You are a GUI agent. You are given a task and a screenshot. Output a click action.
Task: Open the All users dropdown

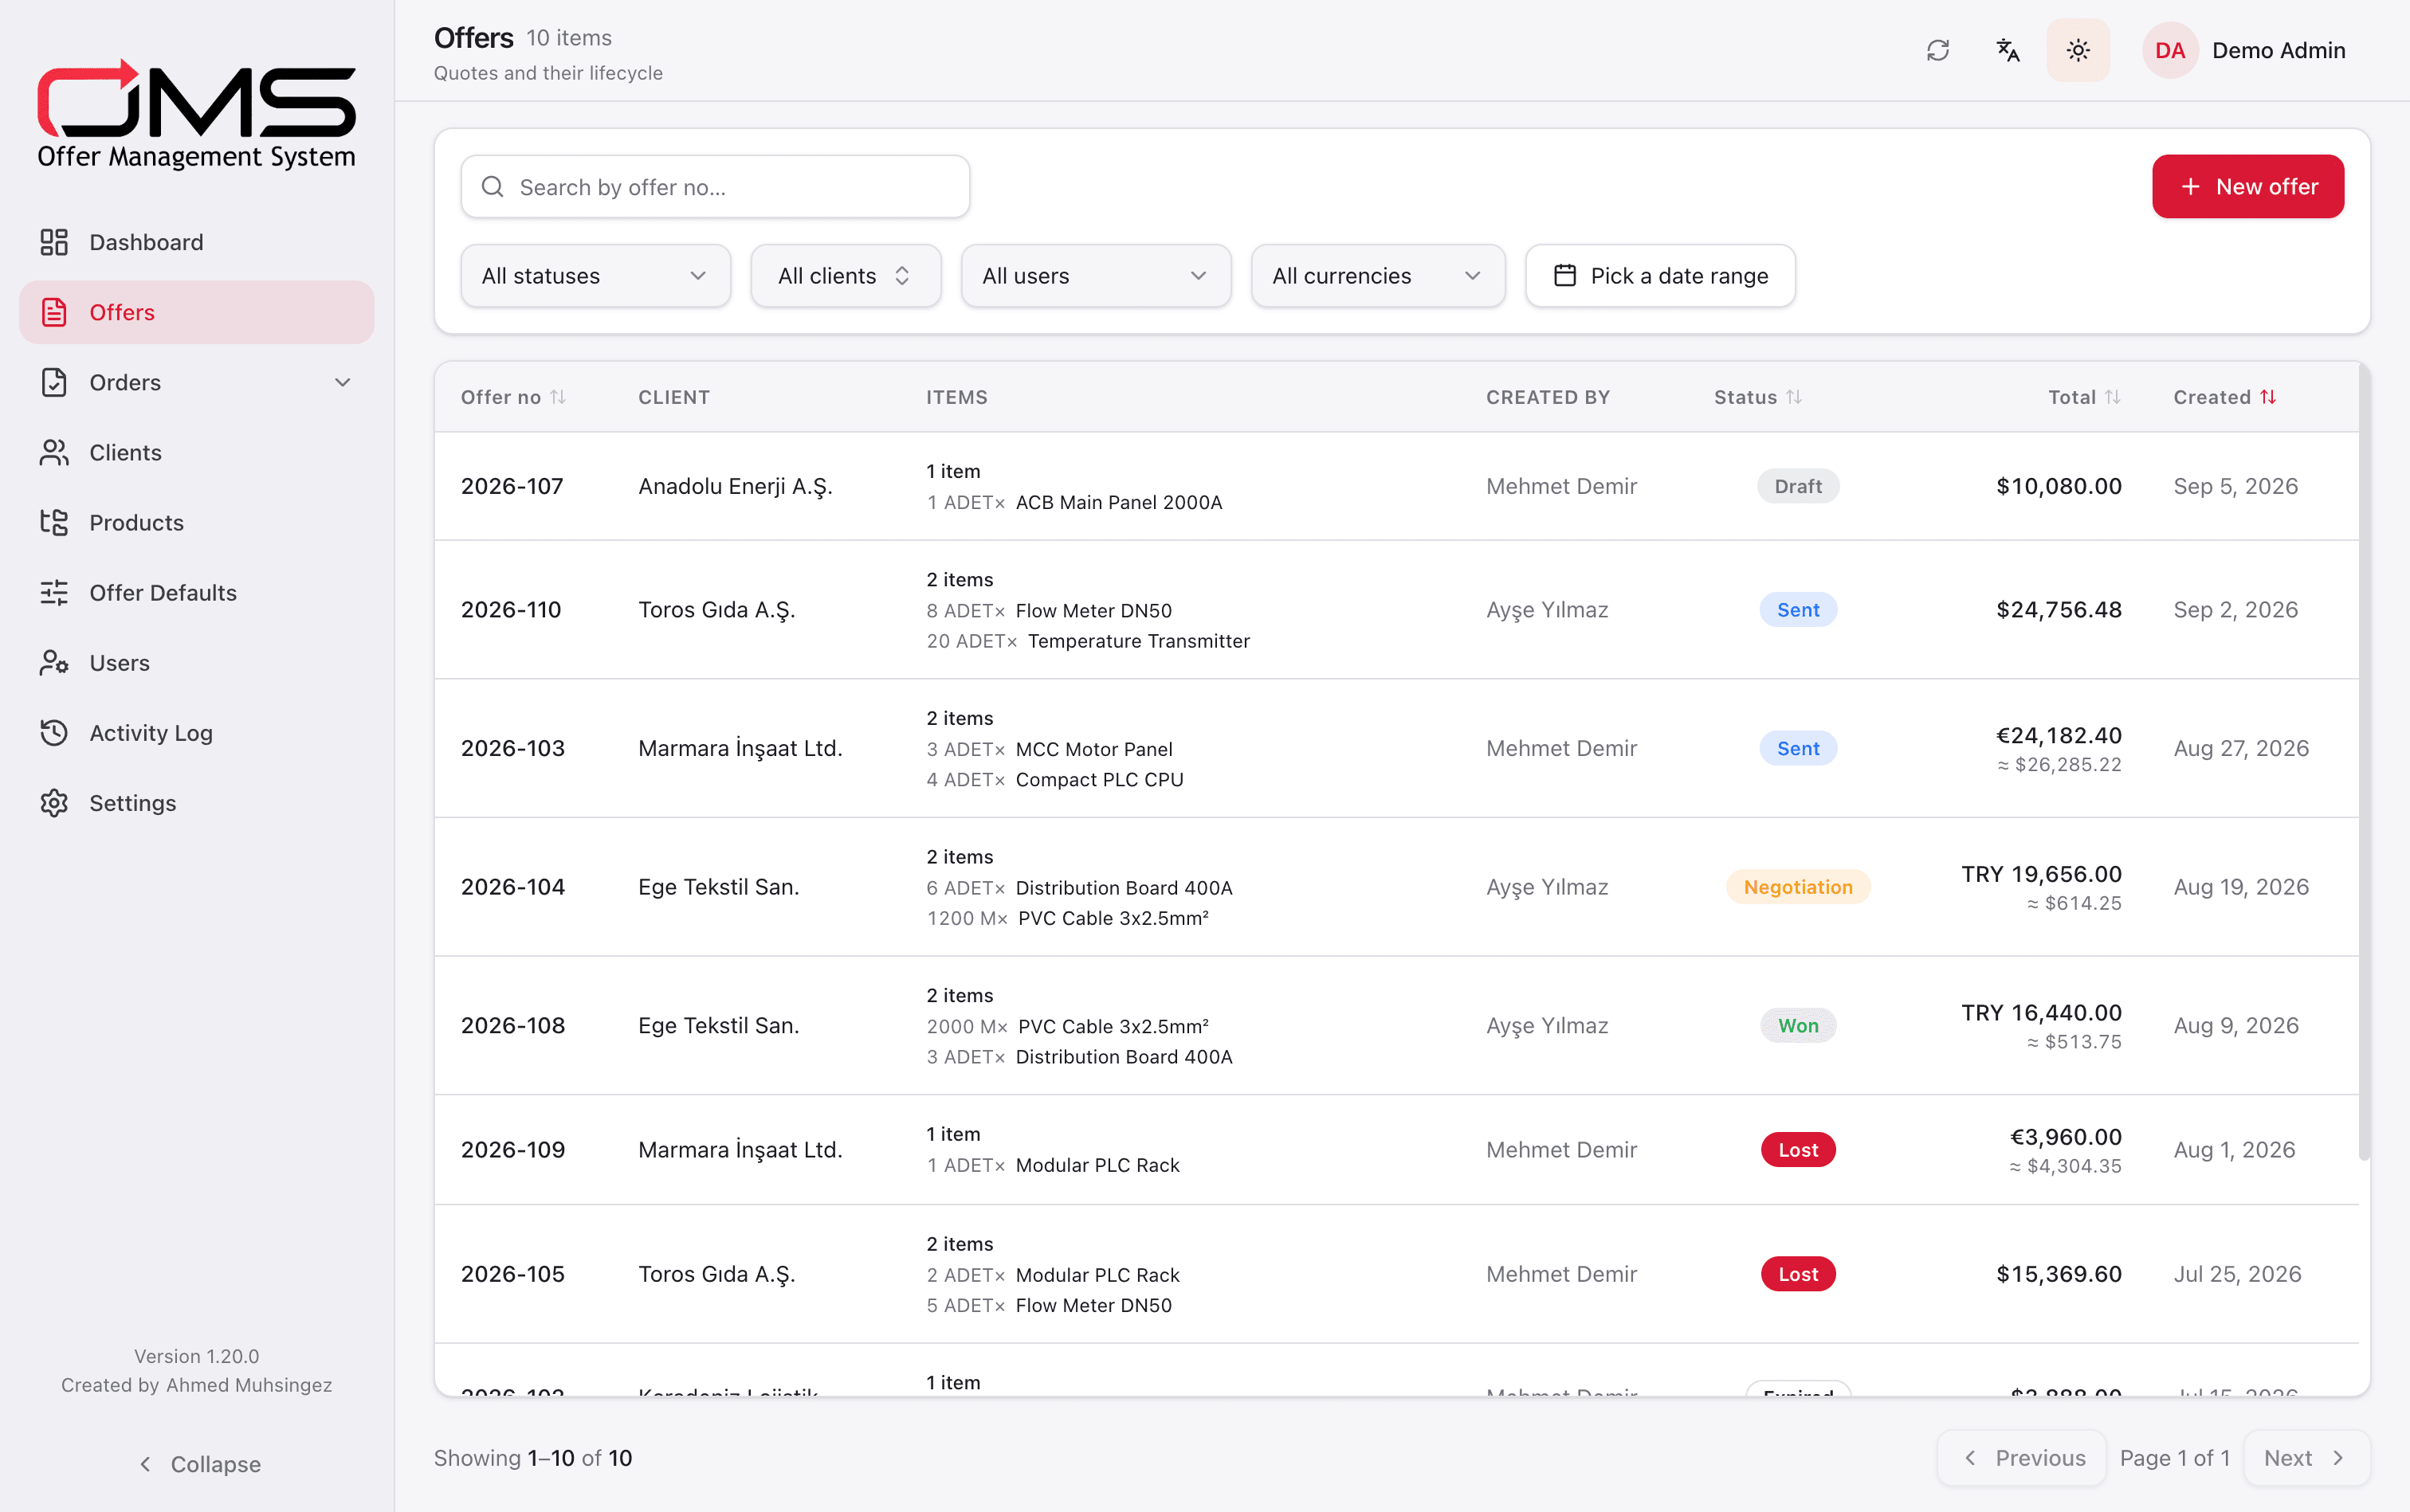click(x=1096, y=275)
